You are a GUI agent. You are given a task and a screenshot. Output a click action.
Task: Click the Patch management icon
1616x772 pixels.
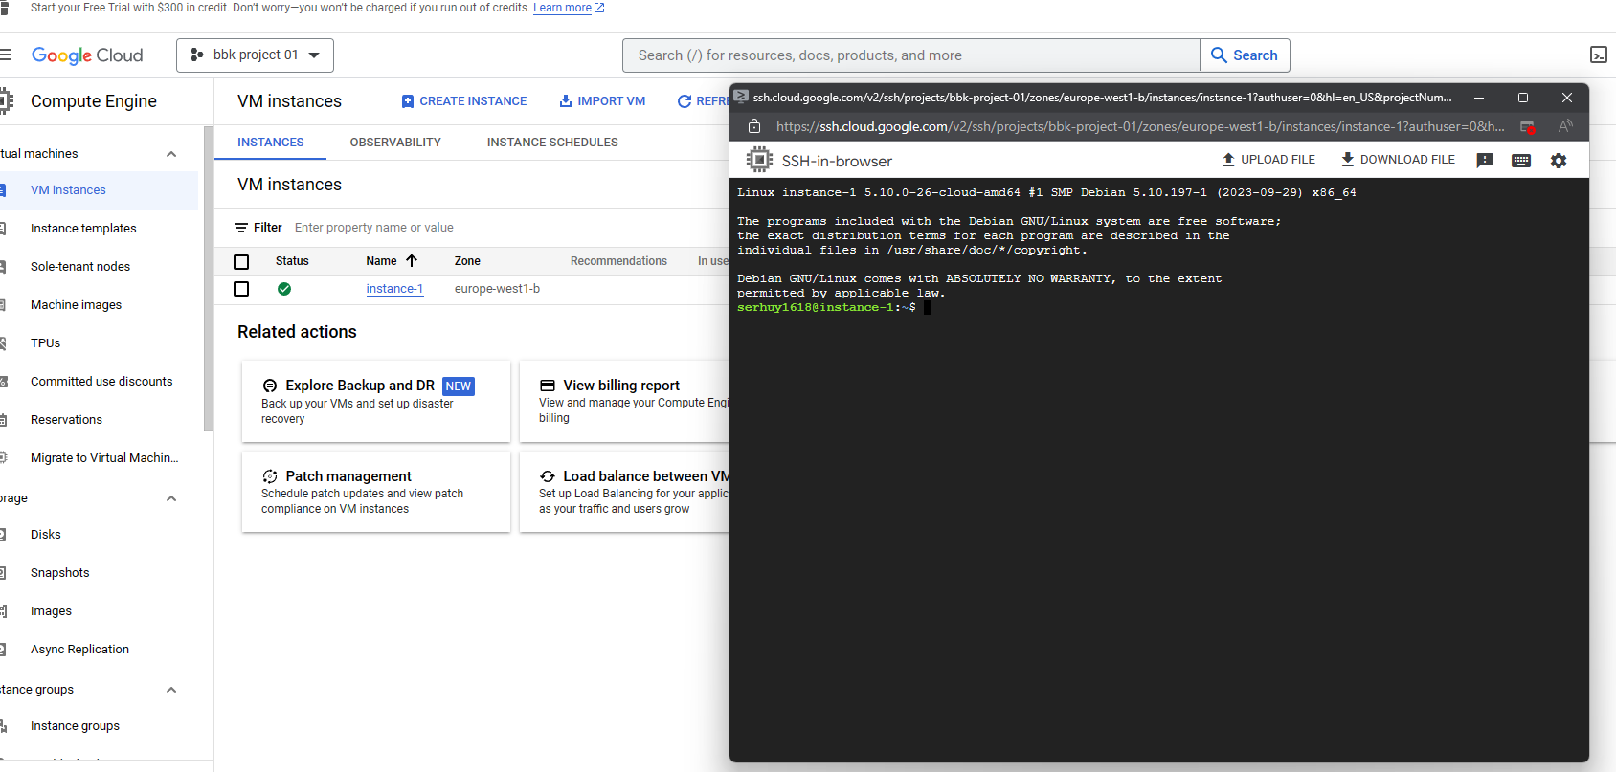coord(270,476)
